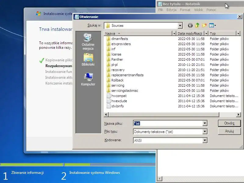The height and width of the screenshot is (183, 244).
Task: Sort files by Data modyfikacji header
Action: click(190, 34)
